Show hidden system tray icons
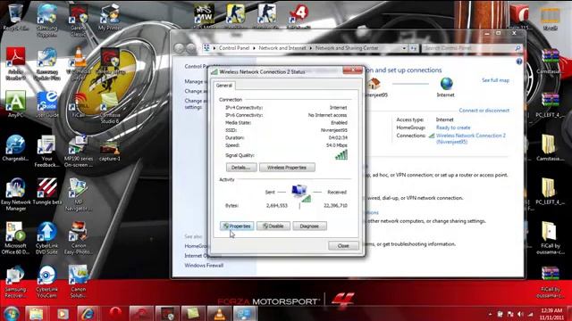This screenshot has width=572, height=321. point(490,314)
